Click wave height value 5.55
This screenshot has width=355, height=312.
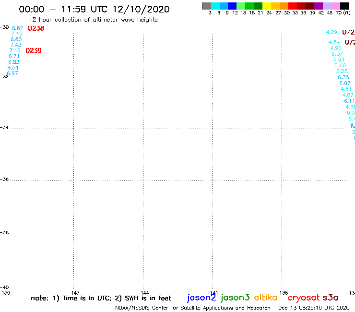(x=342, y=71)
